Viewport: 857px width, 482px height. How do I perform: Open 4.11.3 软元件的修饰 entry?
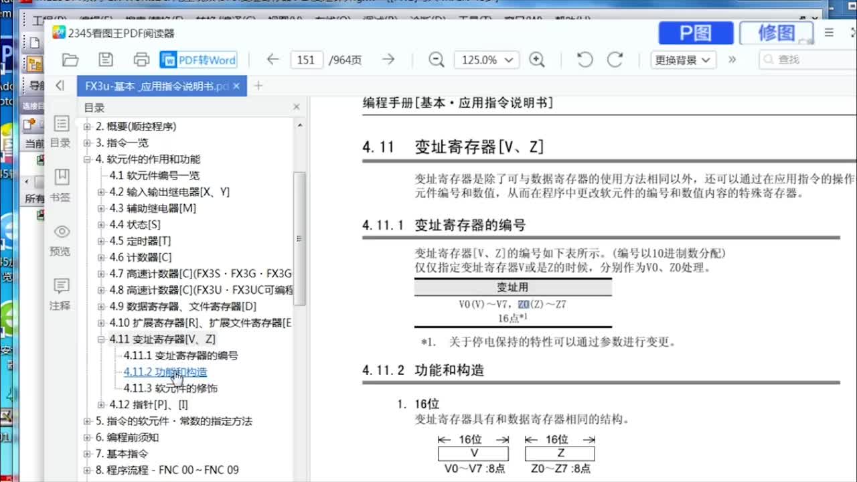click(x=171, y=388)
